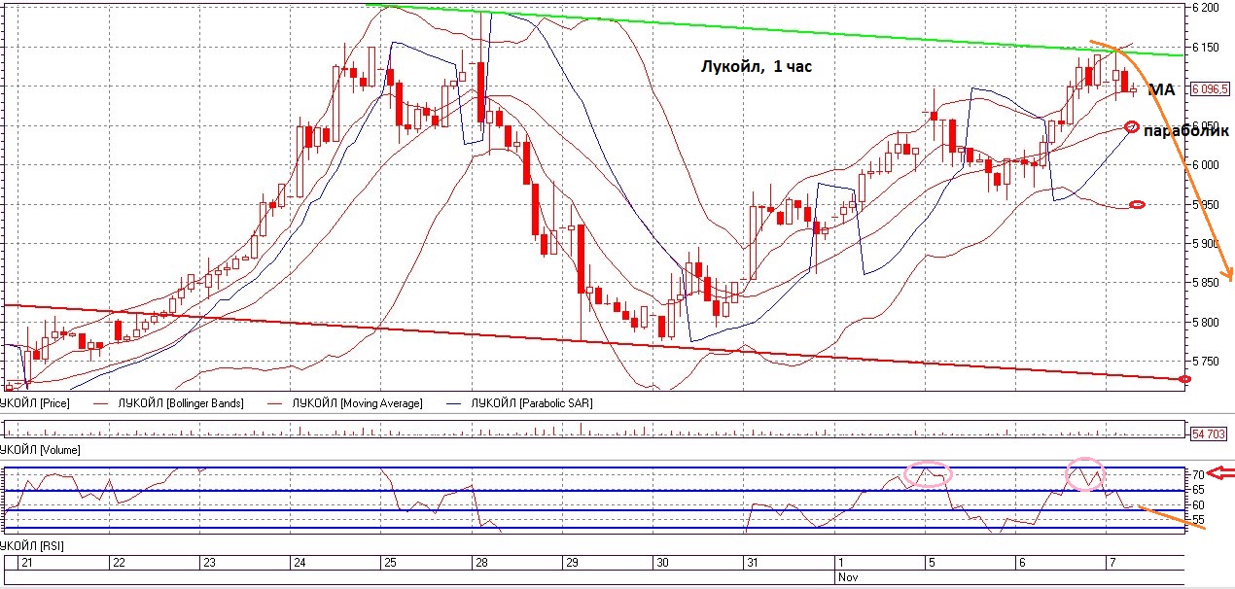Select date 24 on the time axis
Screen dimensions: 1235x589
point(299,563)
